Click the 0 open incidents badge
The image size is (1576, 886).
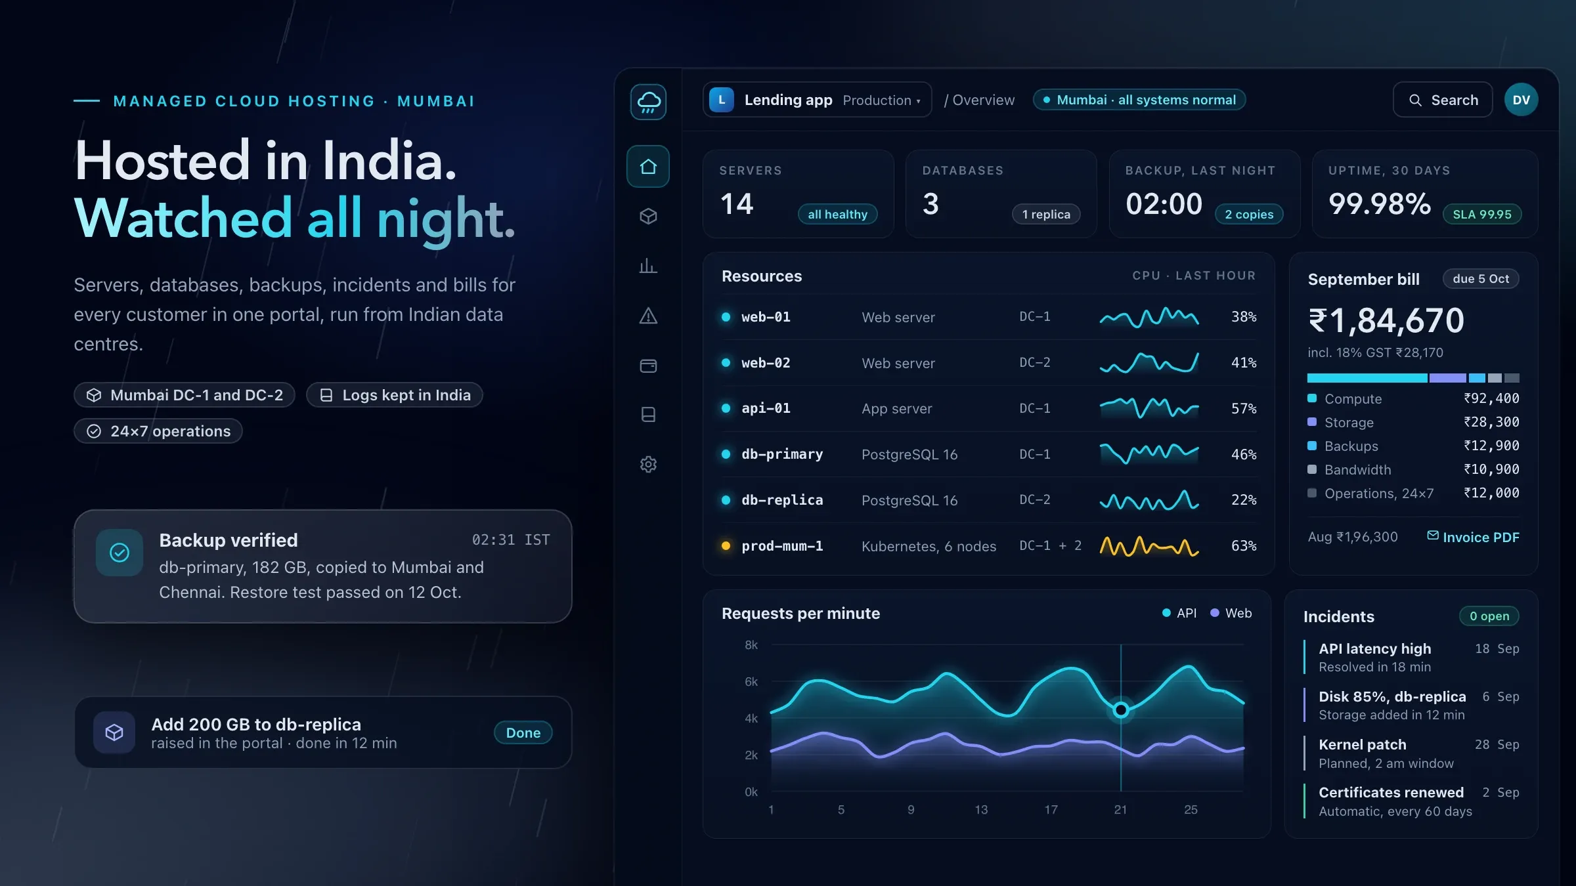(x=1489, y=616)
